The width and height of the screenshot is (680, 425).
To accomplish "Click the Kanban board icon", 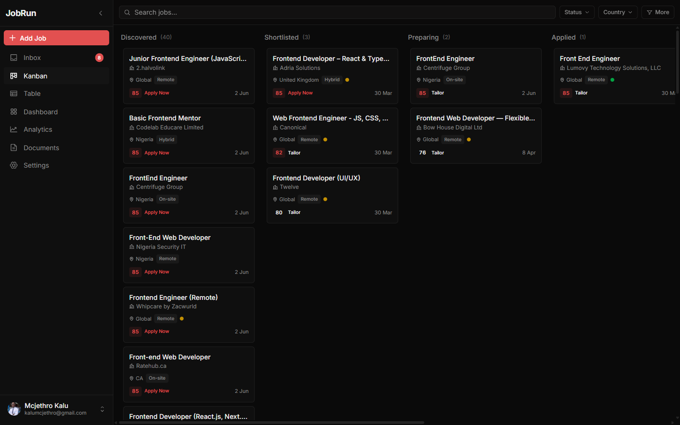I will (14, 76).
